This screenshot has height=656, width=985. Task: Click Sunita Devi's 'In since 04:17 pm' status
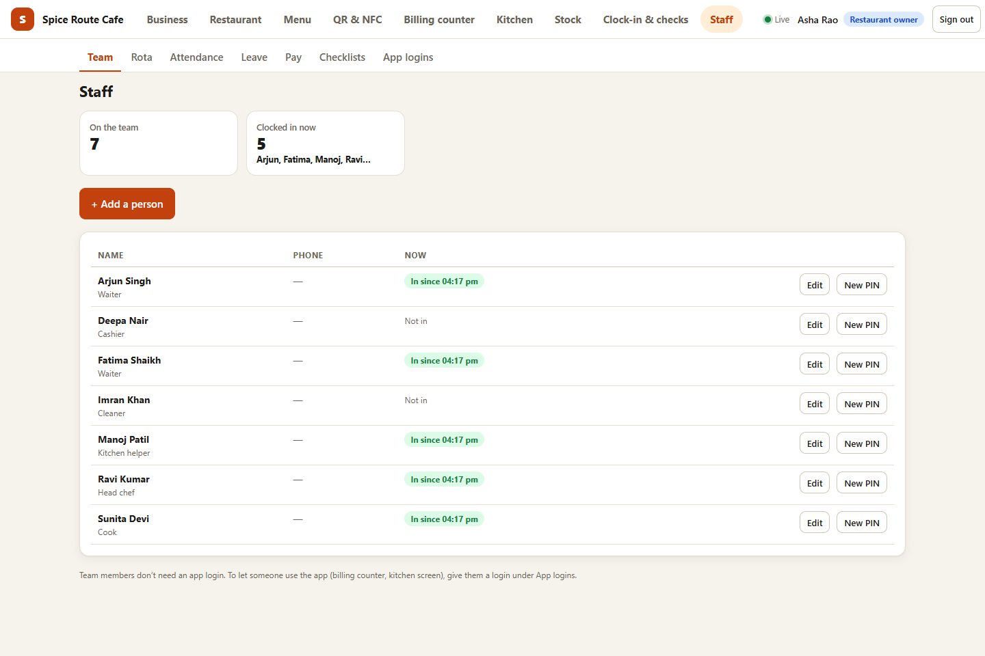click(x=445, y=519)
